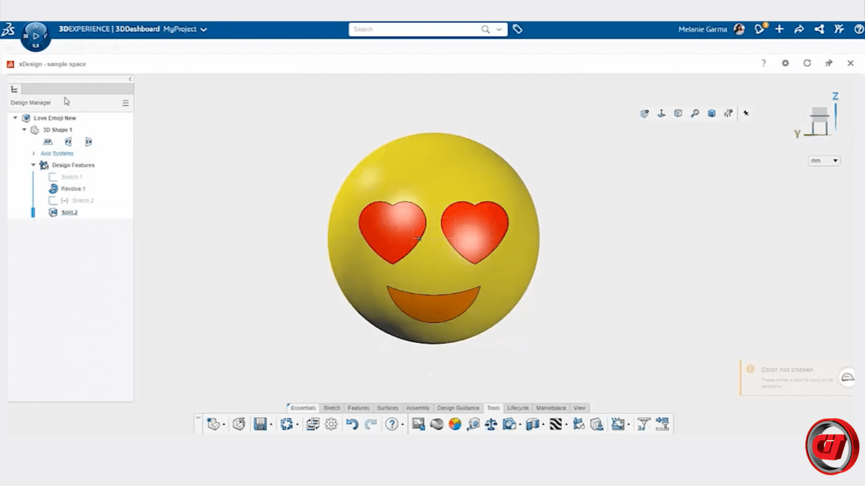Switch to the Sketch tab
Screen dimensions: 865x486
332,408
